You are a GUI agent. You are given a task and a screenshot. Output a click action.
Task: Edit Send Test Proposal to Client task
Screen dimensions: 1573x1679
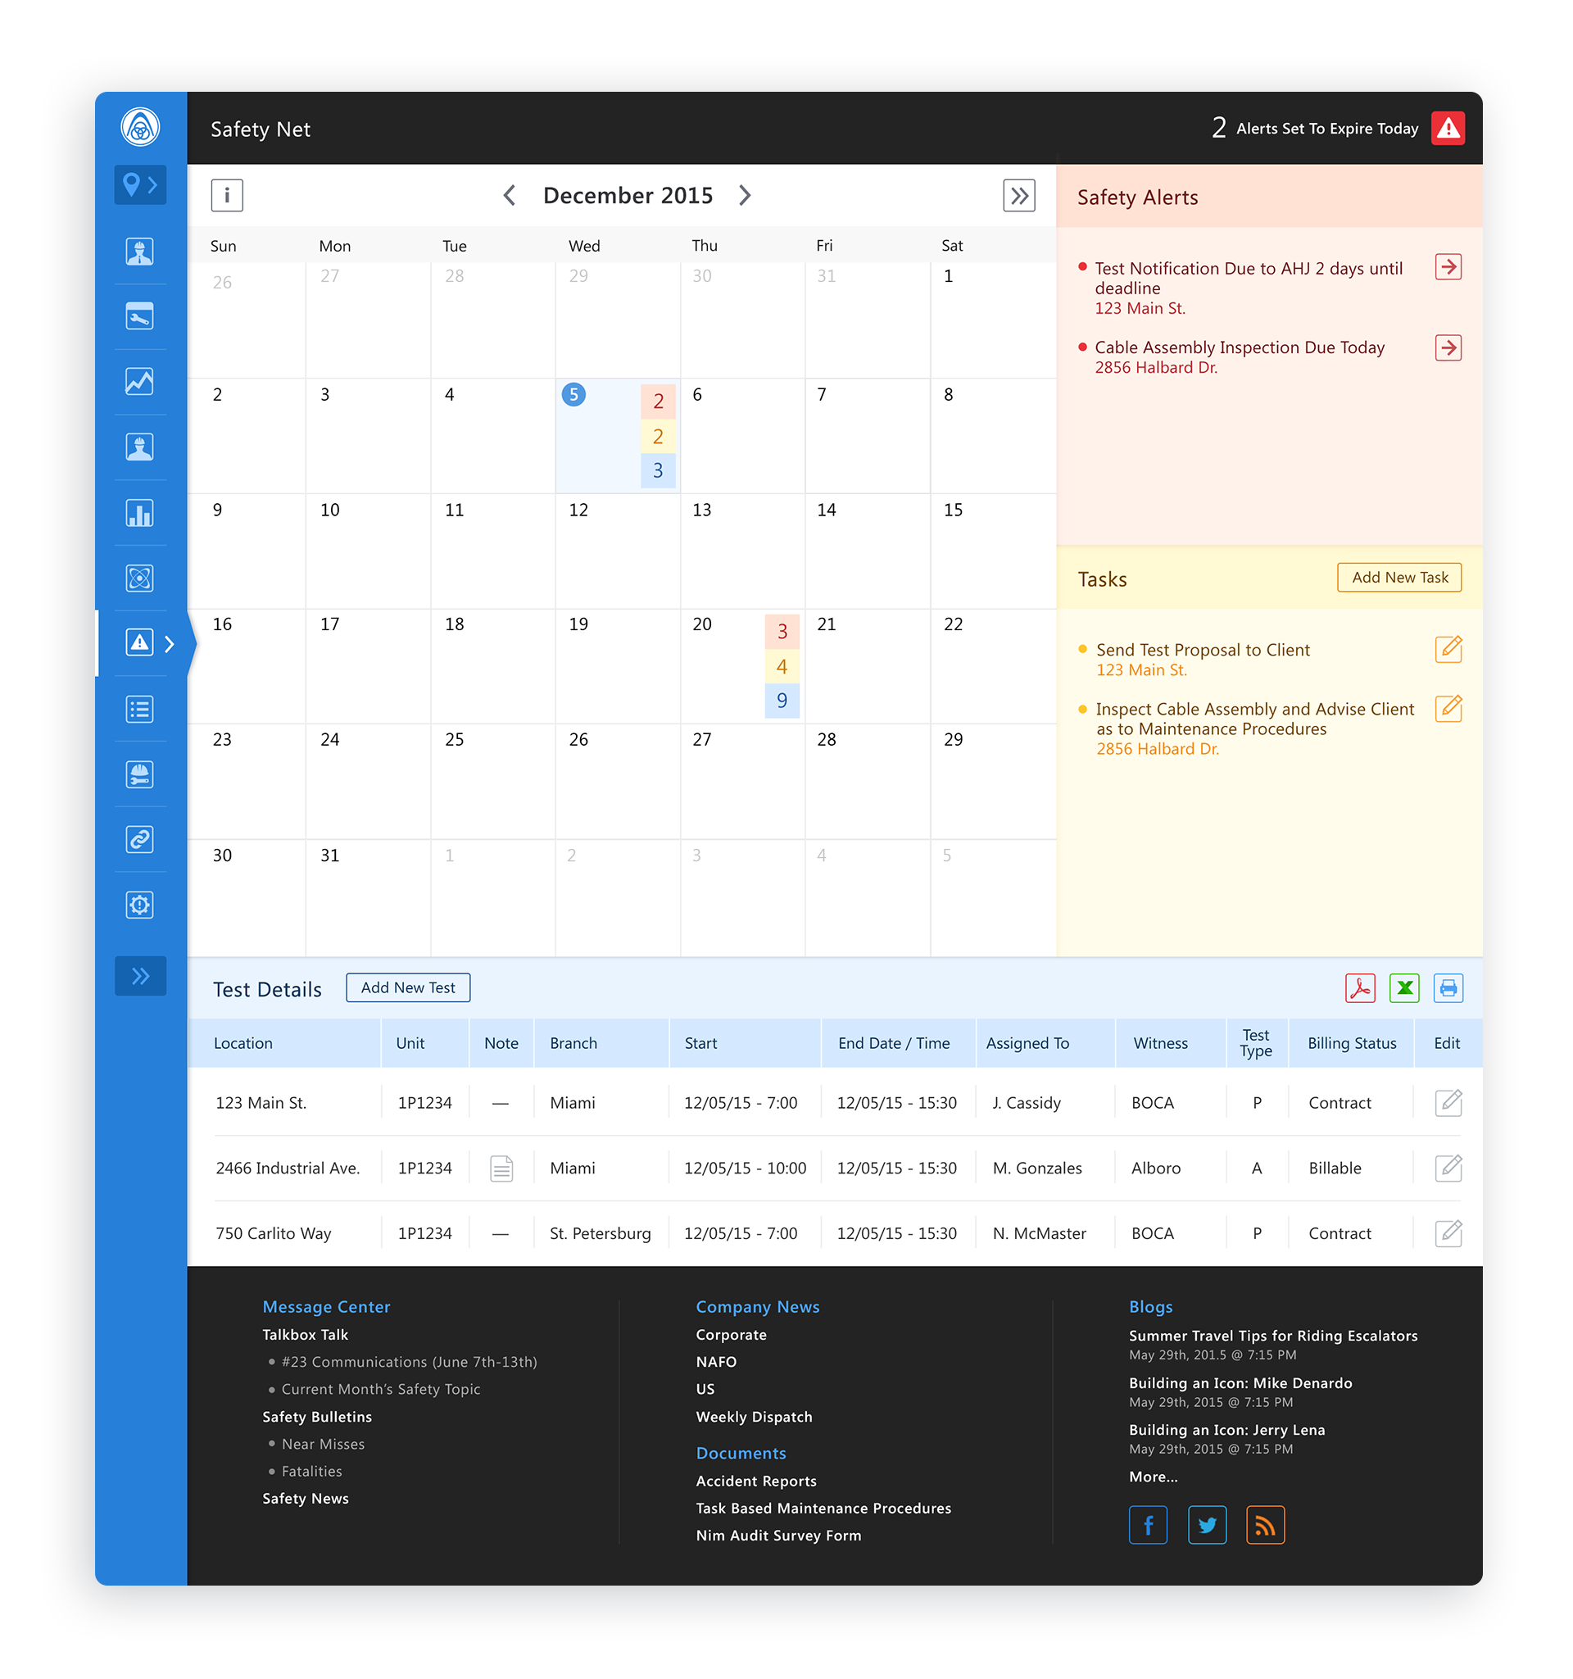coord(1448,649)
